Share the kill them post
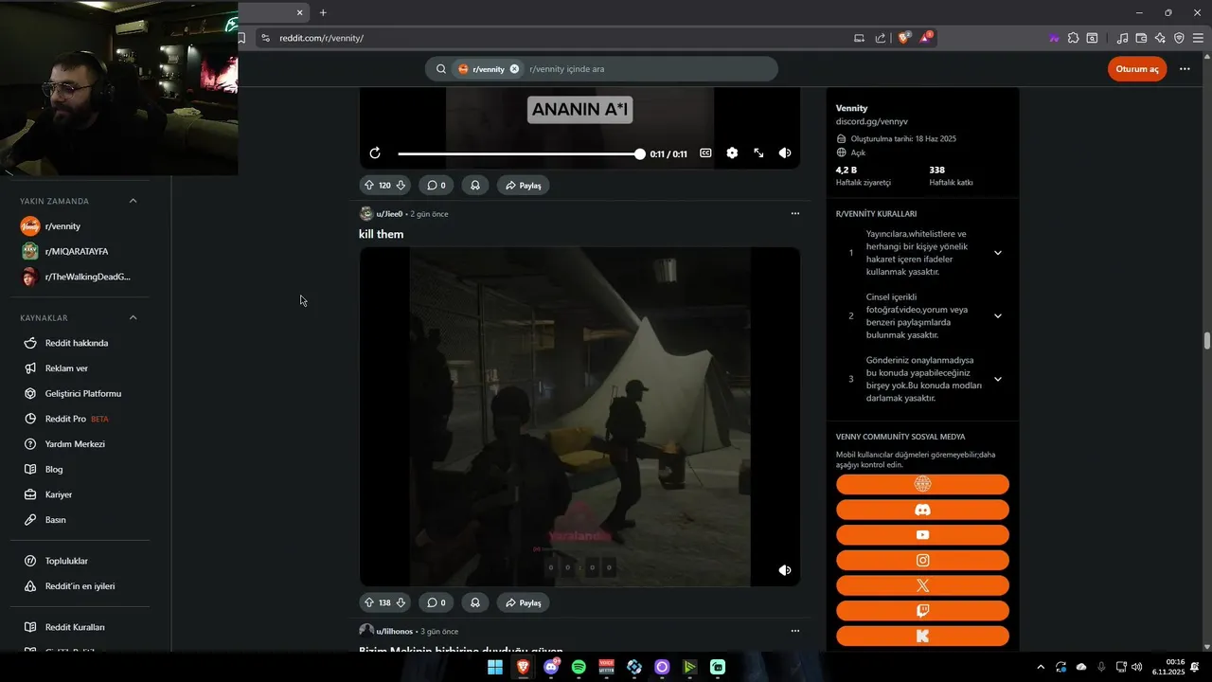 pos(524,603)
